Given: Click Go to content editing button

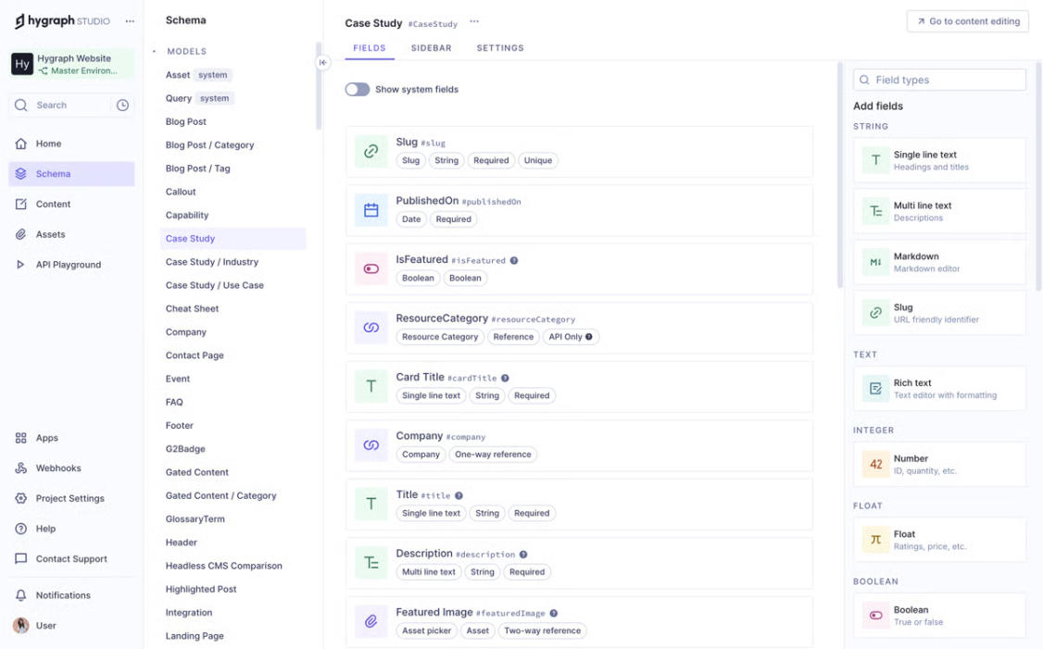Looking at the screenshot, I should (x=967, y=21).
